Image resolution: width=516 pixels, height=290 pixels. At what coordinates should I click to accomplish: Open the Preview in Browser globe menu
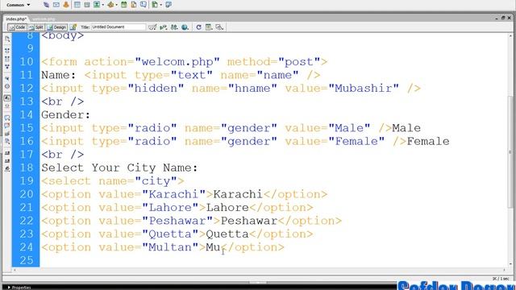coord(185,27)
